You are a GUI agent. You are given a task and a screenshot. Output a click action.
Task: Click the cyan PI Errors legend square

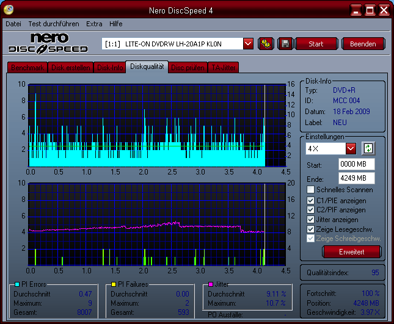tap(16, 284)
